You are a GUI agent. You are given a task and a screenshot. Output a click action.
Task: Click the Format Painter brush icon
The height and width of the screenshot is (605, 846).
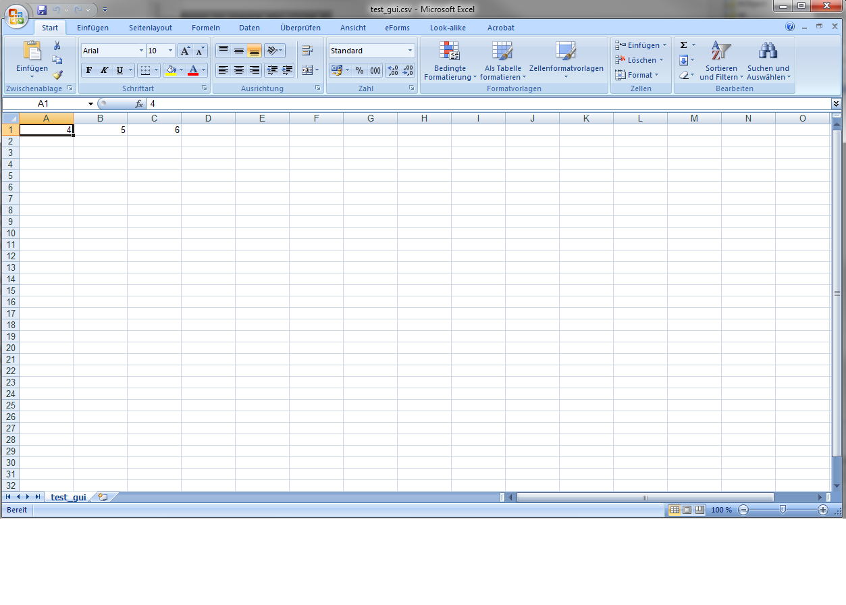57,75
